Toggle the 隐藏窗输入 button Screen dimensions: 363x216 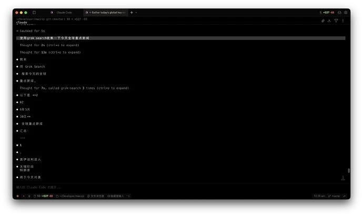pos(118,196)
